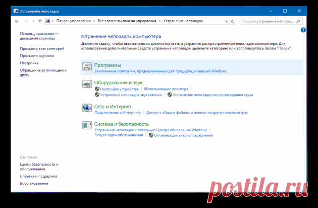Image resolution: width=318 pixels, height=208 pixels.
Task: Launch Запуск задач обслуживания
Action: click(x=119, y=135)
